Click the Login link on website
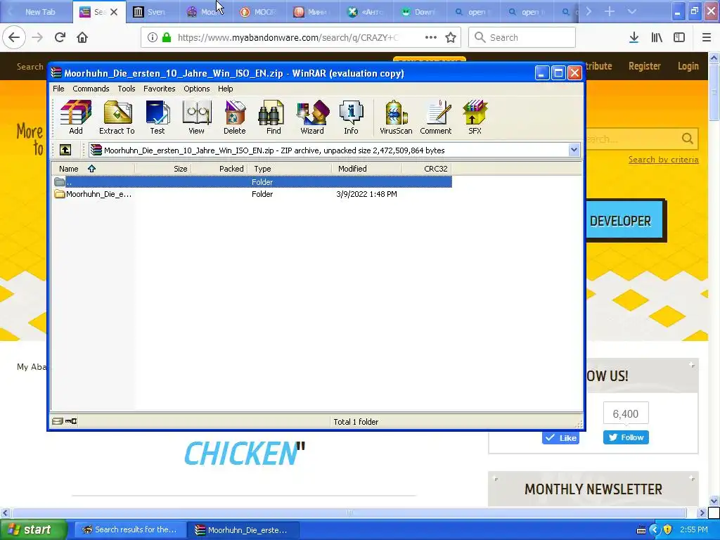The width and height of the screenshot is (720, 540). (688, 66)
